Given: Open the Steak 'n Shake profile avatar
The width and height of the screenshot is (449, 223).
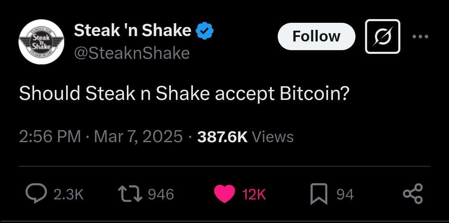Looking at the screenshot, I should coord(41,42).
